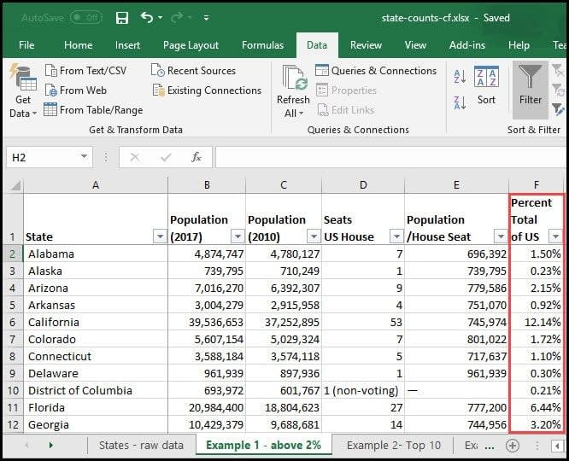Open the State column filter dropdown
Image resolution: width=569 pixels, height=461 pixels.
click(x=160, y=236)
